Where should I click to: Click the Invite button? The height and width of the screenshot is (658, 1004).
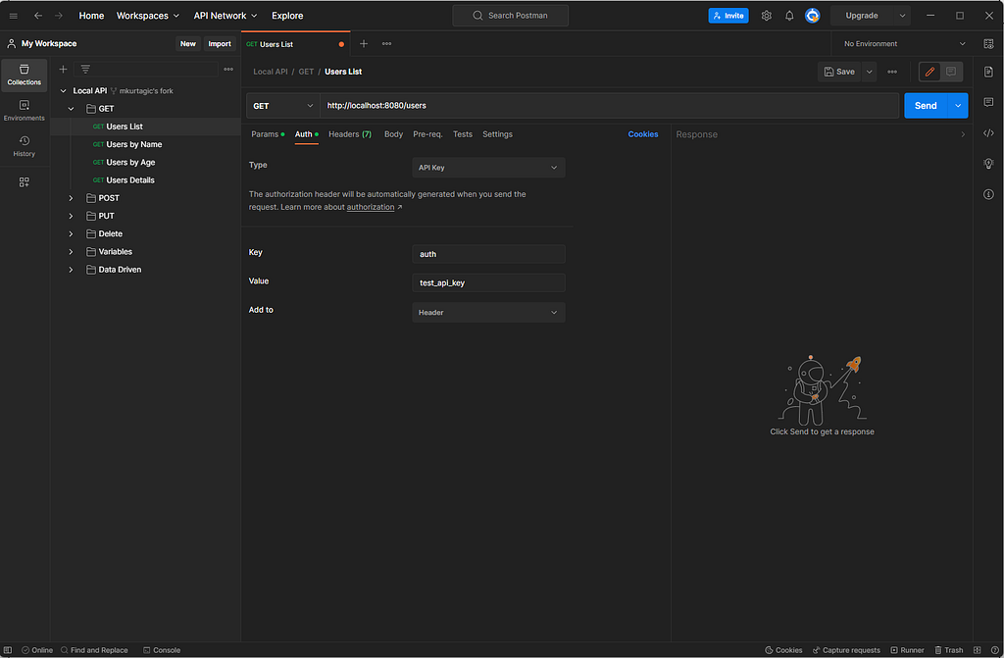(x=728, y=16)
